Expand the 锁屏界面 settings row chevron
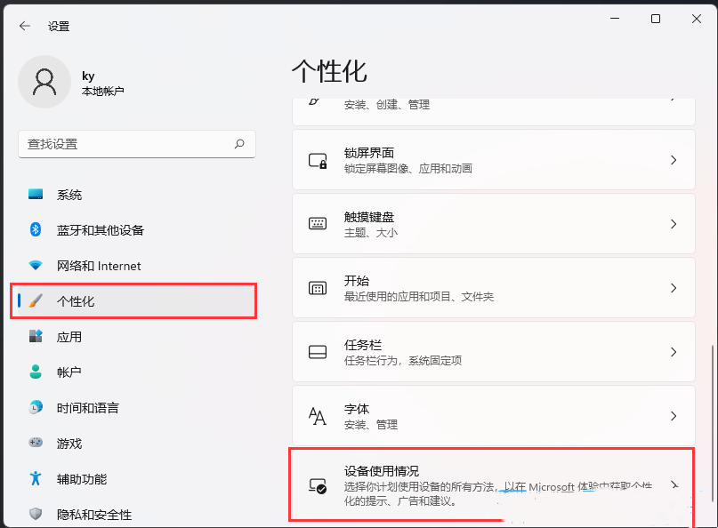Viewport: 718px width, 528px height. click(x=674, y=160)
